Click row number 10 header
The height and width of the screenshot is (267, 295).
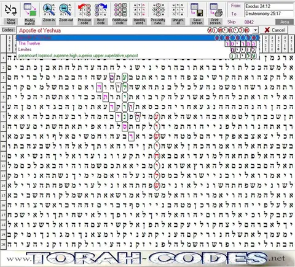tap(3, 146)
